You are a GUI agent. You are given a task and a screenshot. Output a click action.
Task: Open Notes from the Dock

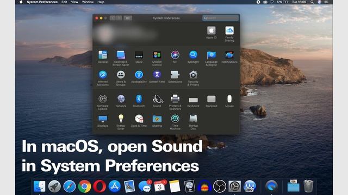[175, 186]
